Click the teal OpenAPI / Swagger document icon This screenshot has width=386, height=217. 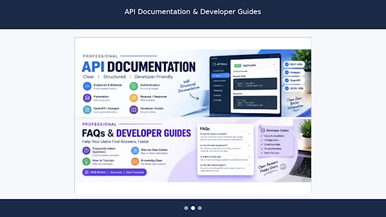87,109
